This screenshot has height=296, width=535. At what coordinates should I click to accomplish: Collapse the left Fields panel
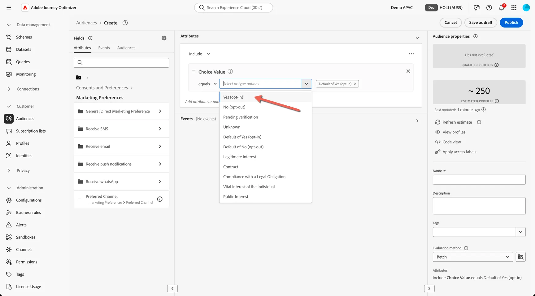172,288
